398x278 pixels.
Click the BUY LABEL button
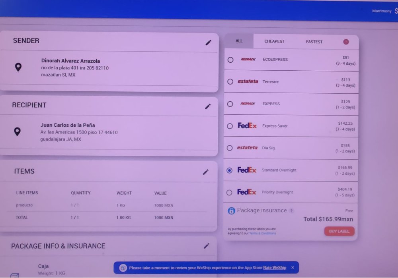click(x=339, y=231)
